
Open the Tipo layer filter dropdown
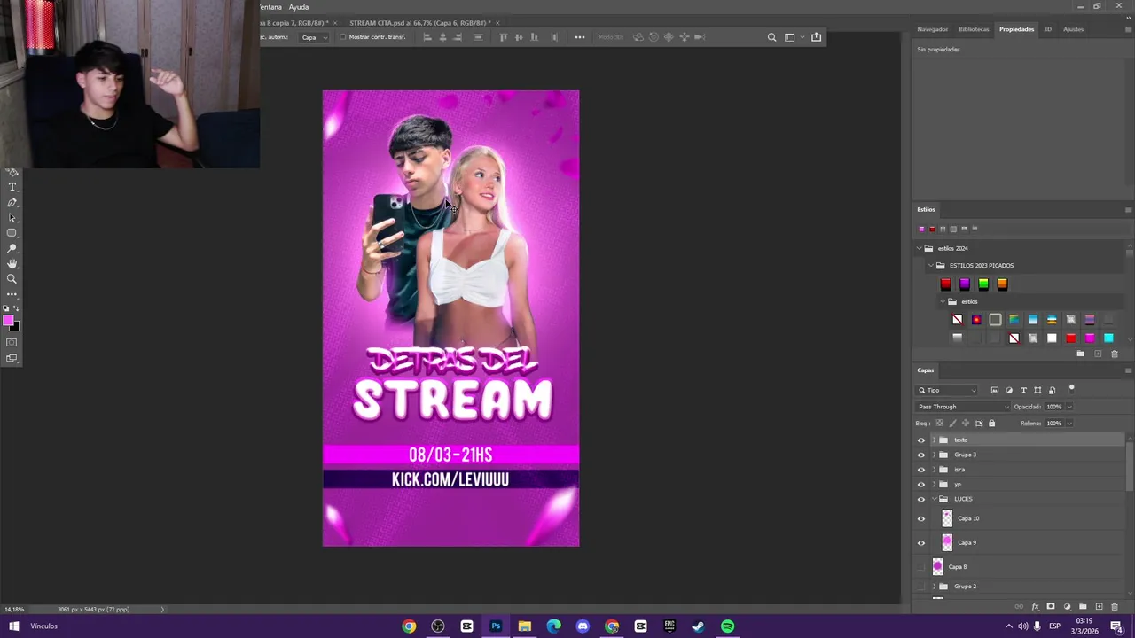coord(948,390)
